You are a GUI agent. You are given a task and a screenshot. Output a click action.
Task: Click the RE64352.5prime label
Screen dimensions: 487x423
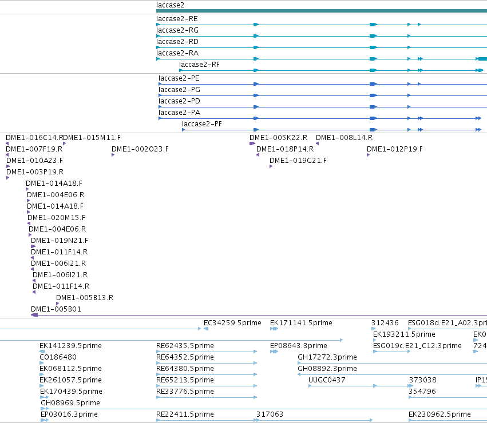[185, 357]
